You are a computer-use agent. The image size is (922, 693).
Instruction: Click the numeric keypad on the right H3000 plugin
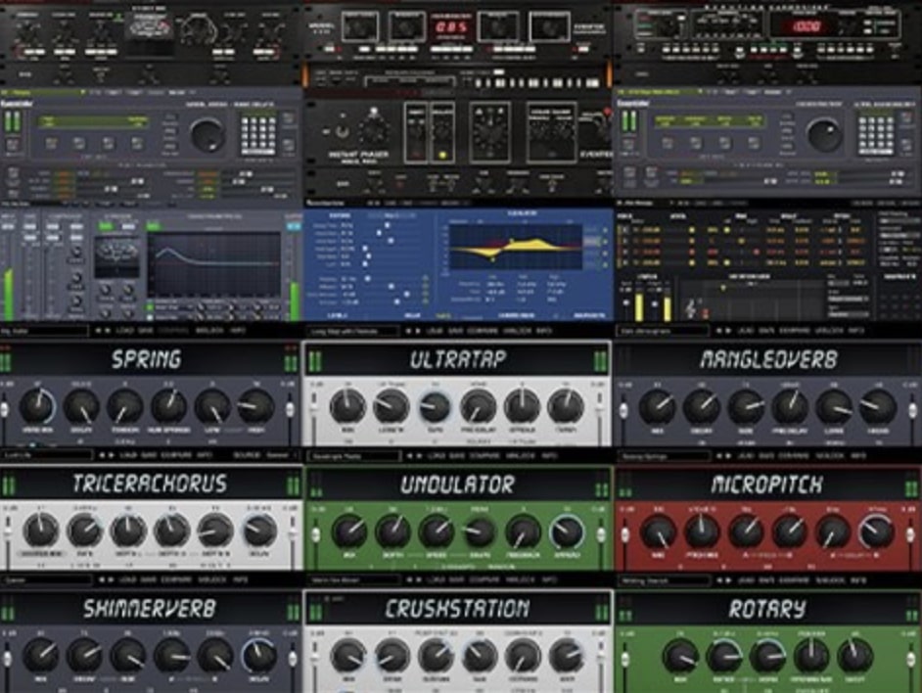(x=875, y=133)
